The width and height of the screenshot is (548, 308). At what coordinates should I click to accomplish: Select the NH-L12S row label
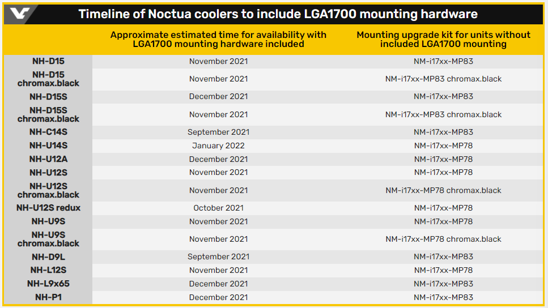click(x=48, y=270)
